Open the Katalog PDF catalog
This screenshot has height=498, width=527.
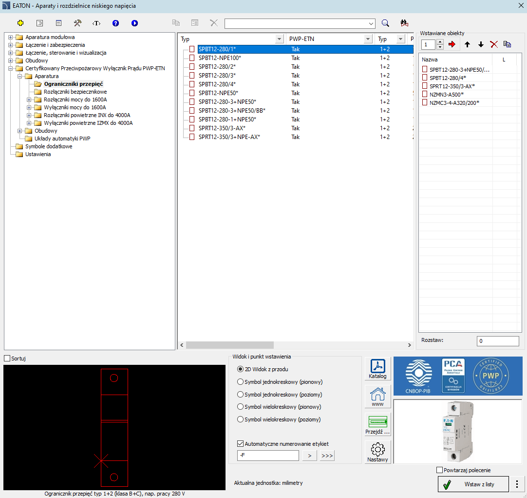pos(378,369)
